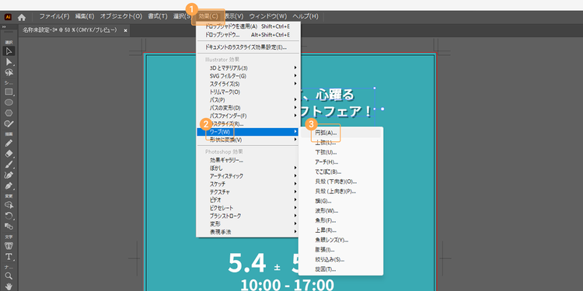Open the 表示(V) menu
The width and height of the screenshot is (583, 291).
[234, 16]
